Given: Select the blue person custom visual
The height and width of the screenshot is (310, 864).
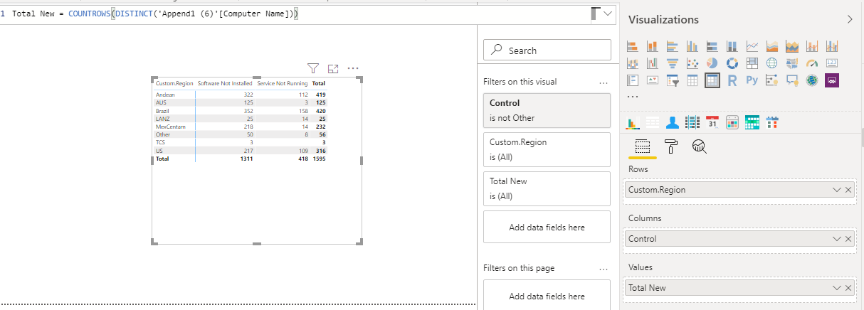Looking at the screenshot, I should tap(672, 122).
